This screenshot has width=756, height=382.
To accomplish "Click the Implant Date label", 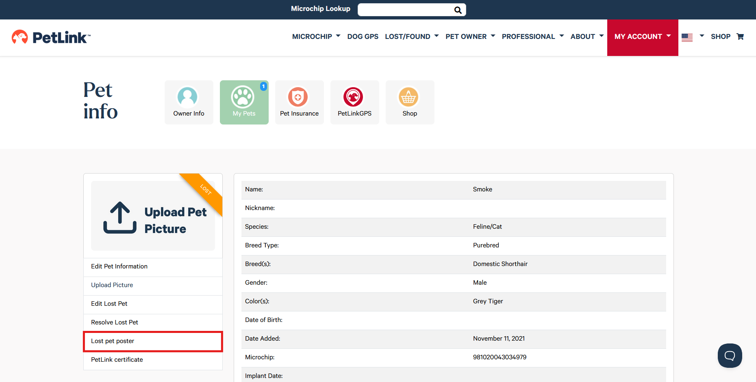I will pos(264,376).
